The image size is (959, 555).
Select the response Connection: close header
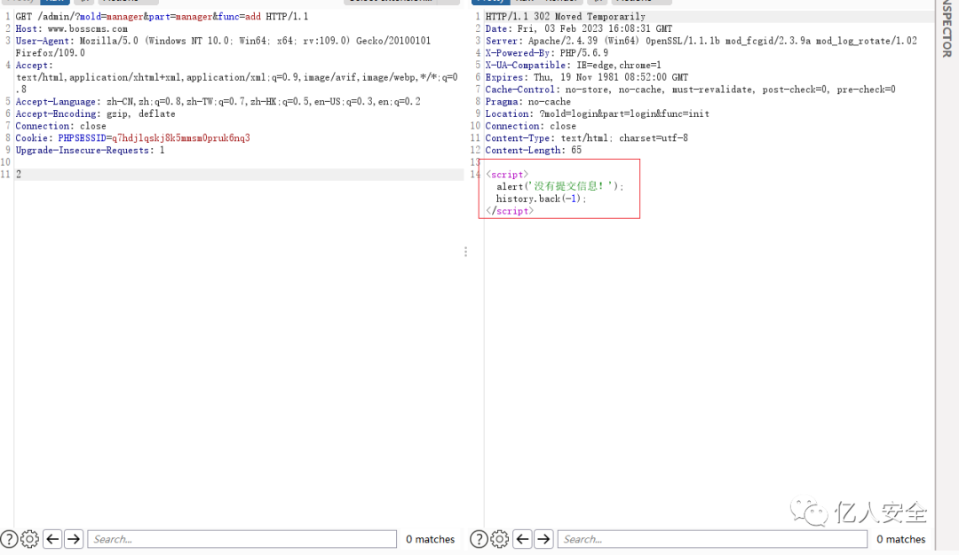click(531, 126)
